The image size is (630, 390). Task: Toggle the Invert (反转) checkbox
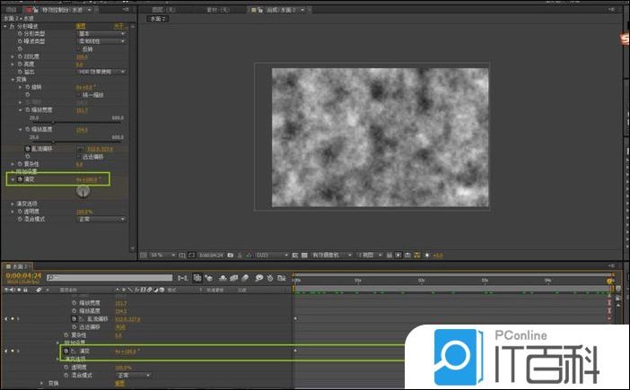click(x=79, y=48)
